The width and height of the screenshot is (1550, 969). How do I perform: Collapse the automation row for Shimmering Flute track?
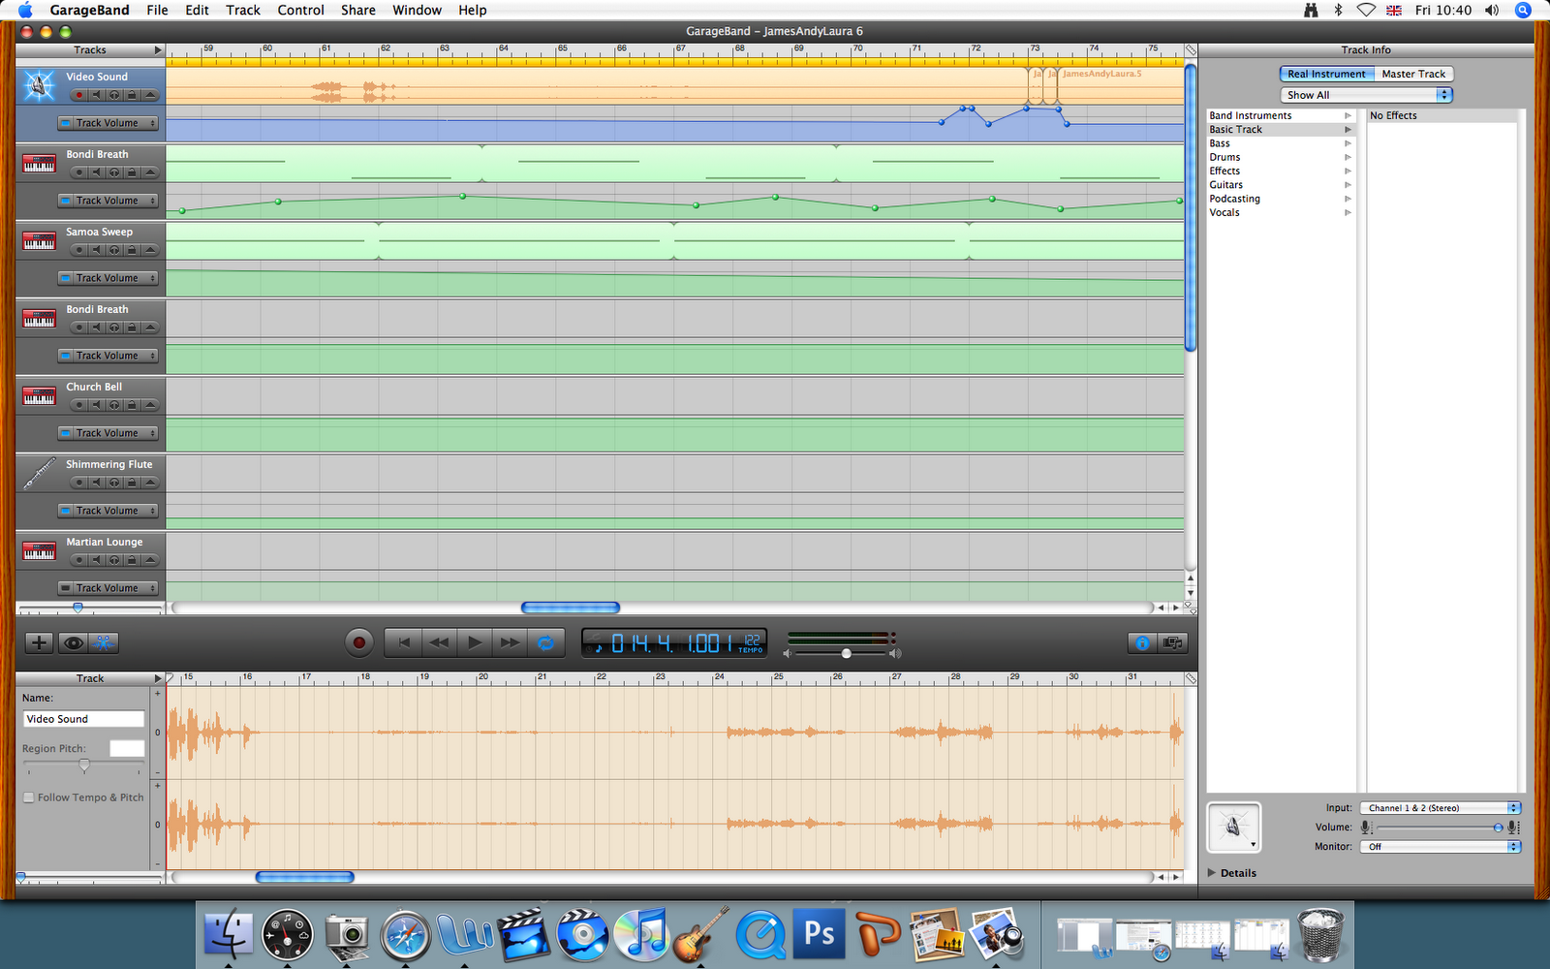click(x=149, y=483)
